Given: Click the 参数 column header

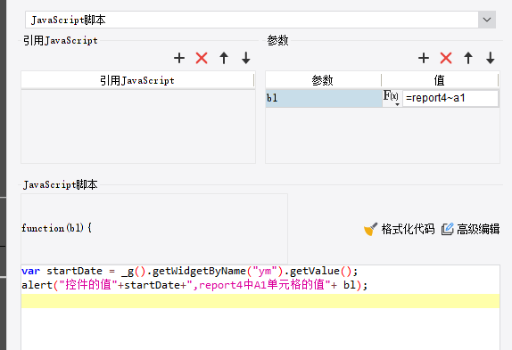Looking at the screenshot, I should point(323,80).
